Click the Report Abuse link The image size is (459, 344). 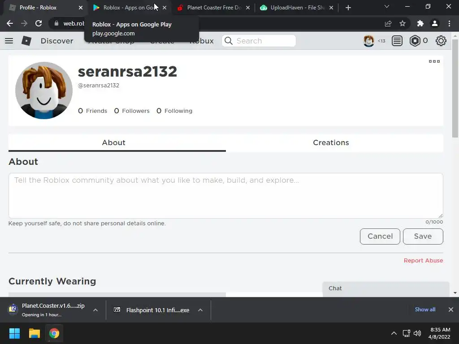[x=423, y=260]
